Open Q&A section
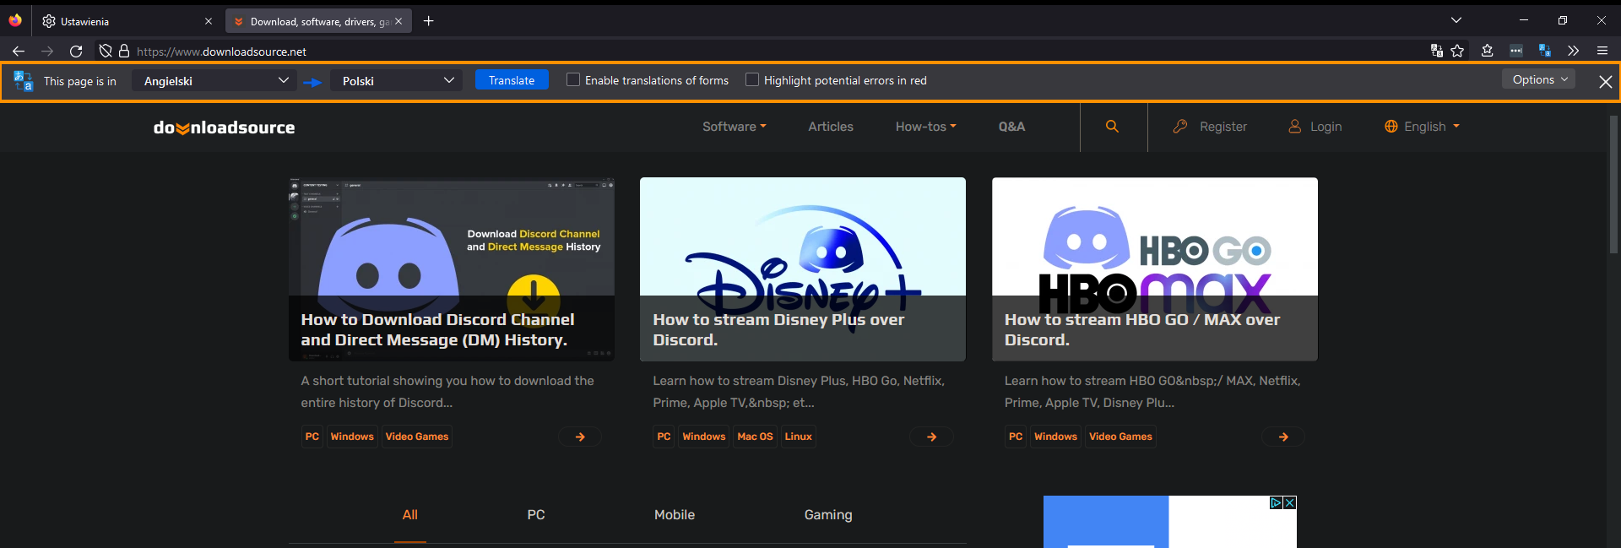 pos(1011,127)
